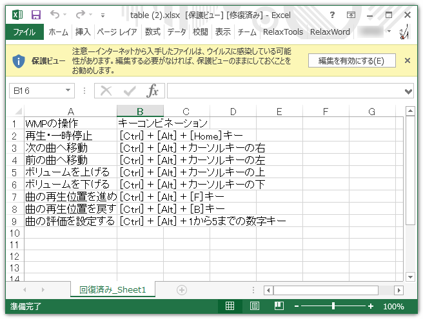
Task: Select cell WMPの操作
Action: (70, 123)
